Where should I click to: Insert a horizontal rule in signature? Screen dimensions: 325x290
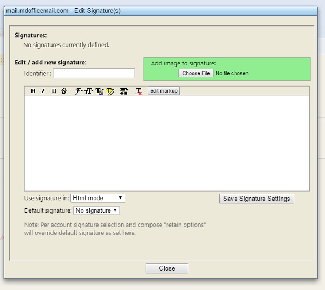[x=124, y=91]
